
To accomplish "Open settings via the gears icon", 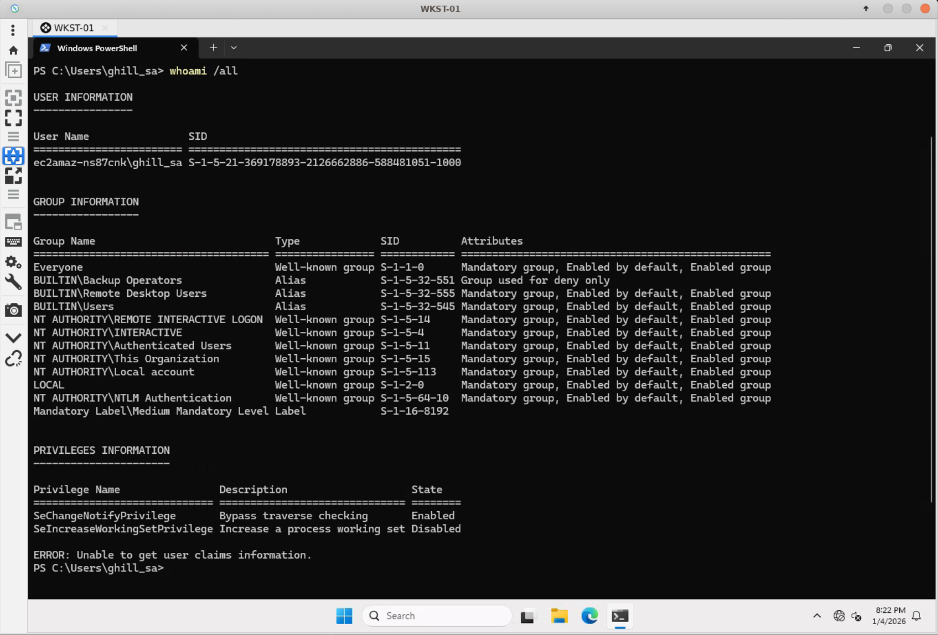I will click(13, 262).
